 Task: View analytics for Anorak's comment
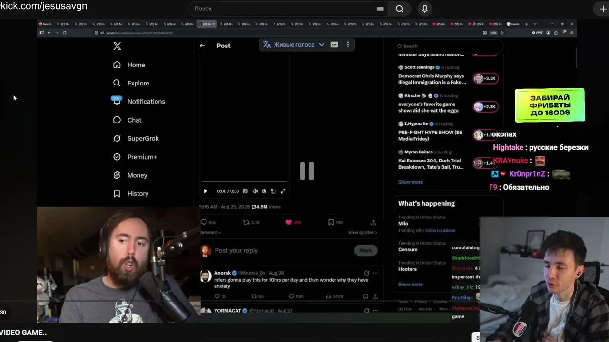pyautogui.click(x=335, y=296)
